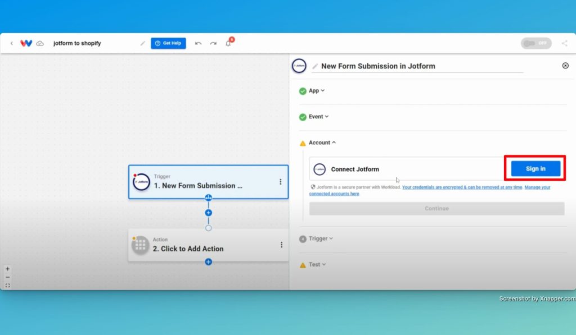Click the connector handle under trigger node
This screenshot has width=576, height=335.
point(208,198)
